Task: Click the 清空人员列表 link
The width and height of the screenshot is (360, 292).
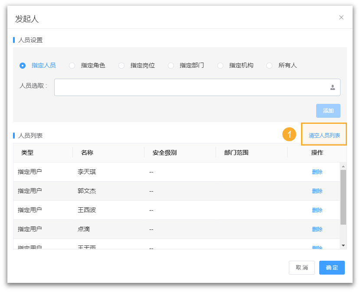Action: pos(324,134)
